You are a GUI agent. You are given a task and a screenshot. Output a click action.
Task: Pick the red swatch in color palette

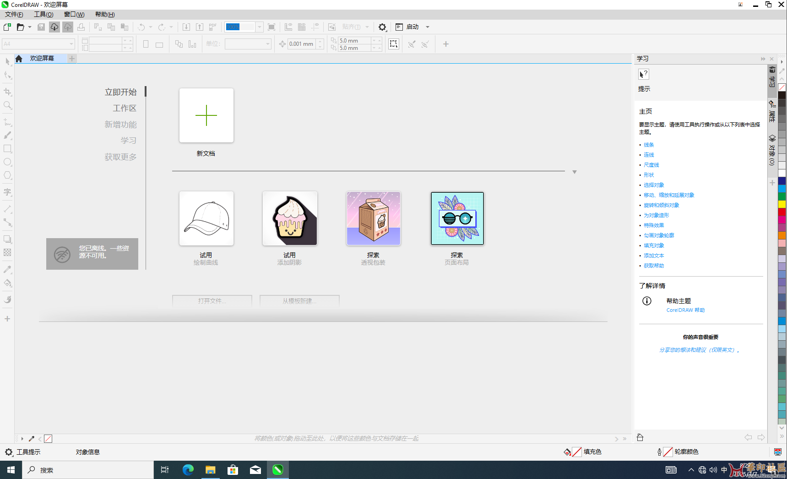[782, 212]
